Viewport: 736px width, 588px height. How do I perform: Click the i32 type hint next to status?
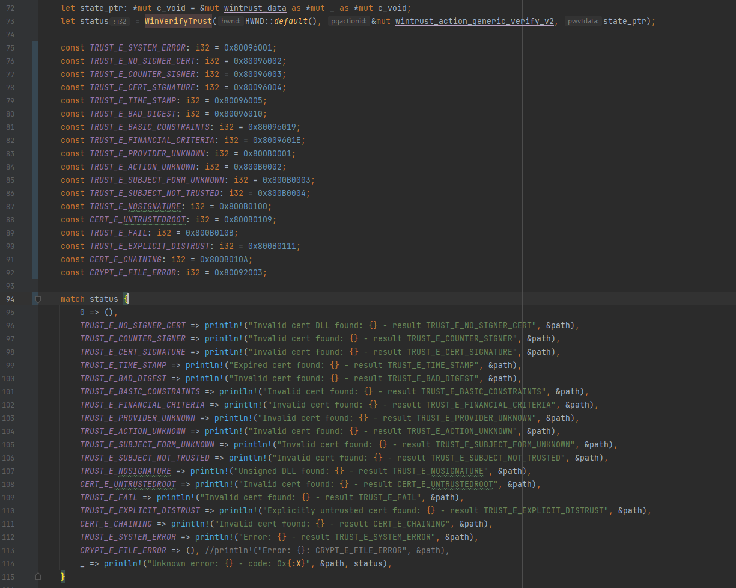(x=119, y=21)
